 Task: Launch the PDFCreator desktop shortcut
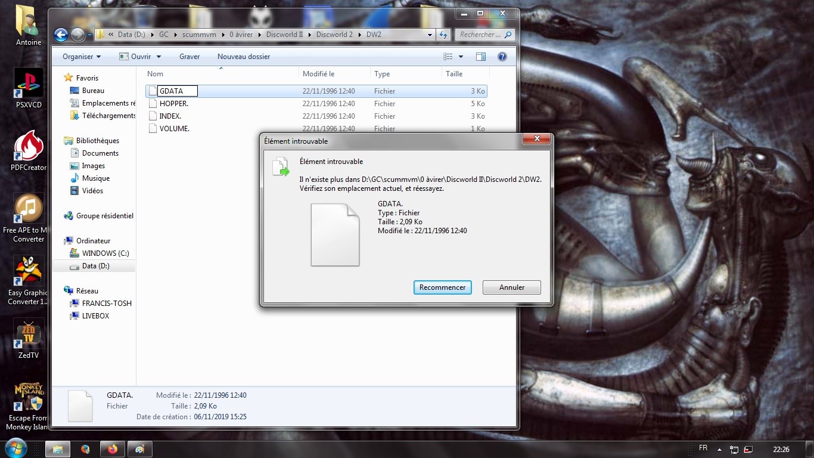29,151
